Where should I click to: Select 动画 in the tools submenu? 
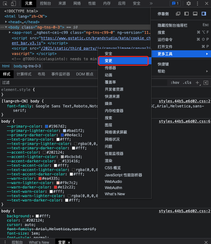[x=124, y=75]
